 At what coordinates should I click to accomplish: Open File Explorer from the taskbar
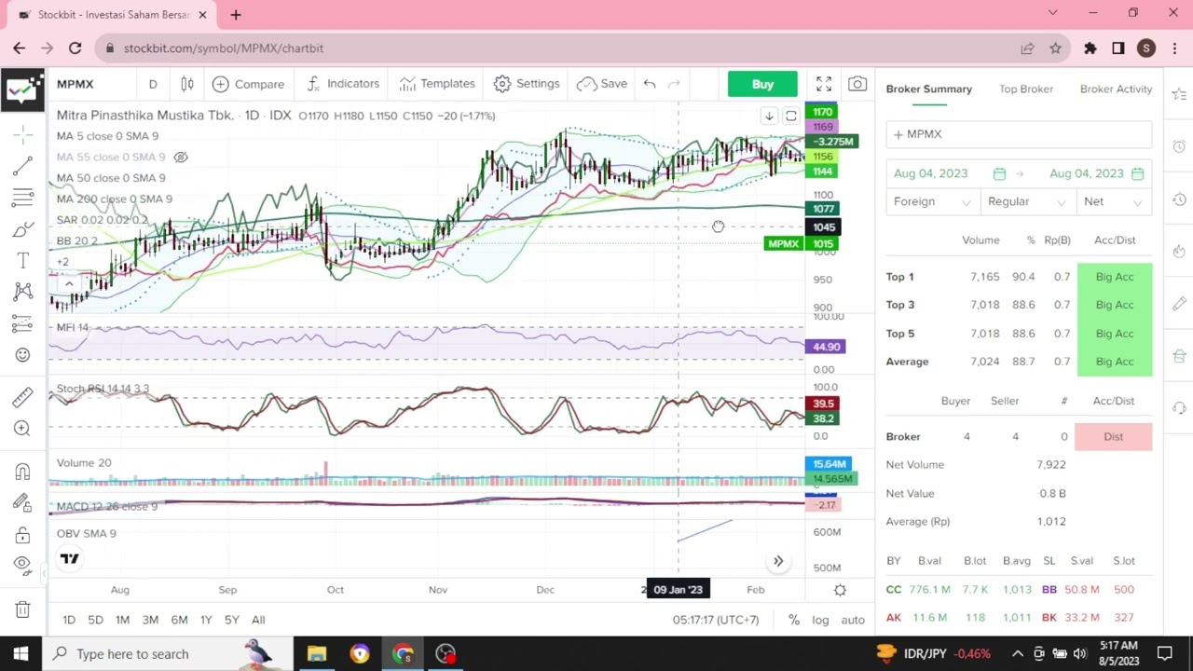tap(317, 654)
